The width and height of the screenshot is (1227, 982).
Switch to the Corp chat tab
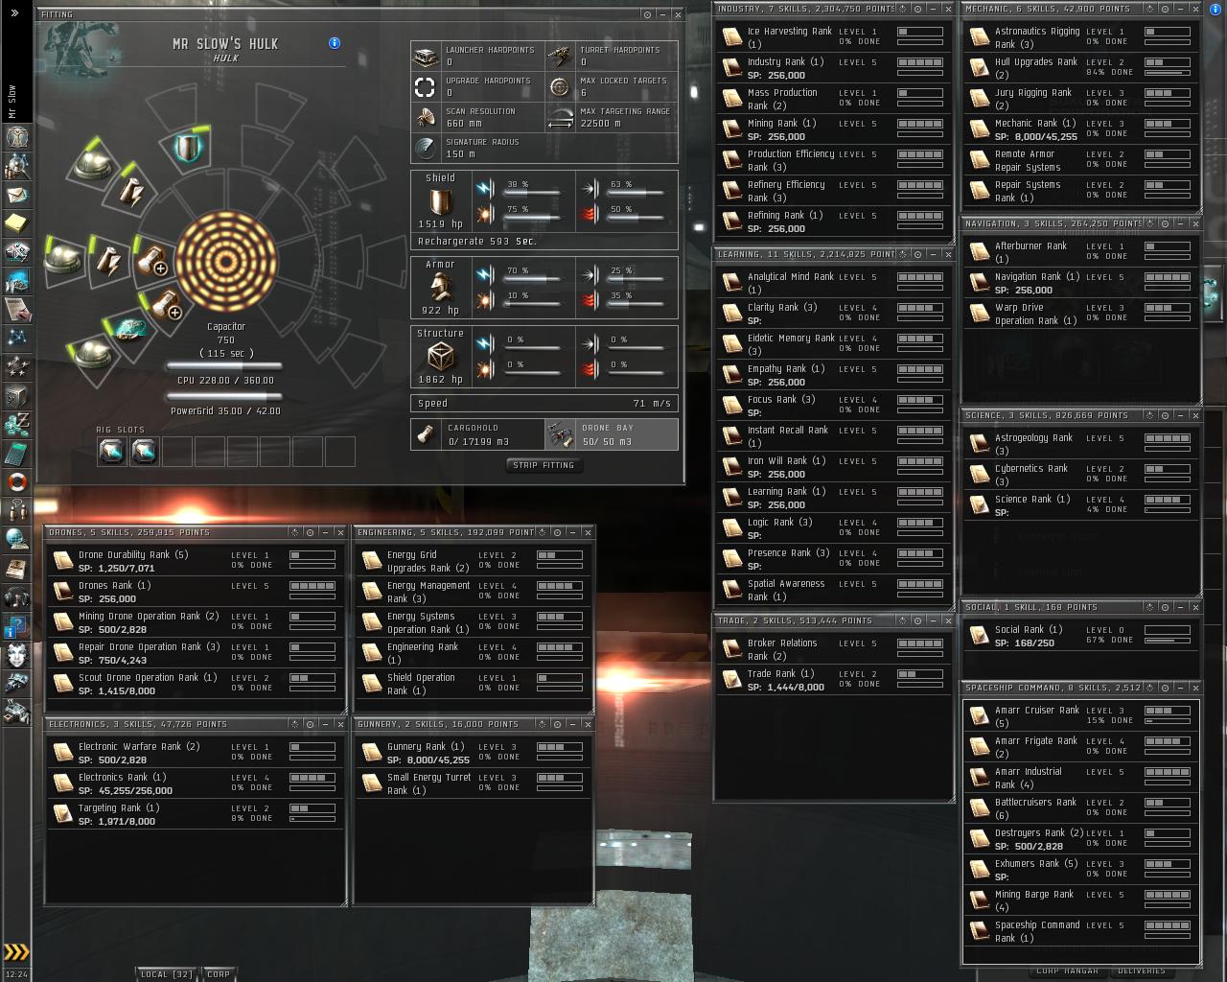tap(219, 974)
